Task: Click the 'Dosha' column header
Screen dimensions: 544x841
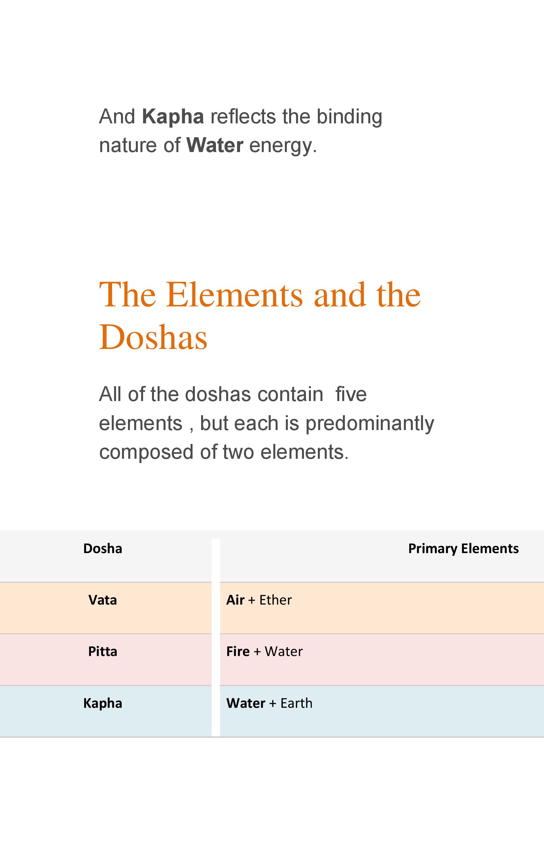Action: [x=103, y=548]
